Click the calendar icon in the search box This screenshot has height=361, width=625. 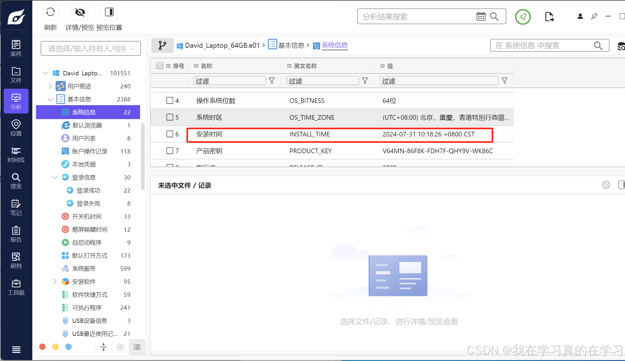[481, 16]
